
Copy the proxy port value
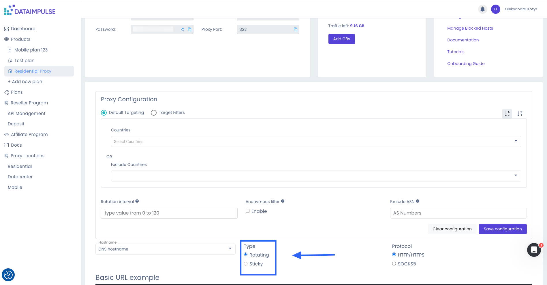[x=296, y=29]
